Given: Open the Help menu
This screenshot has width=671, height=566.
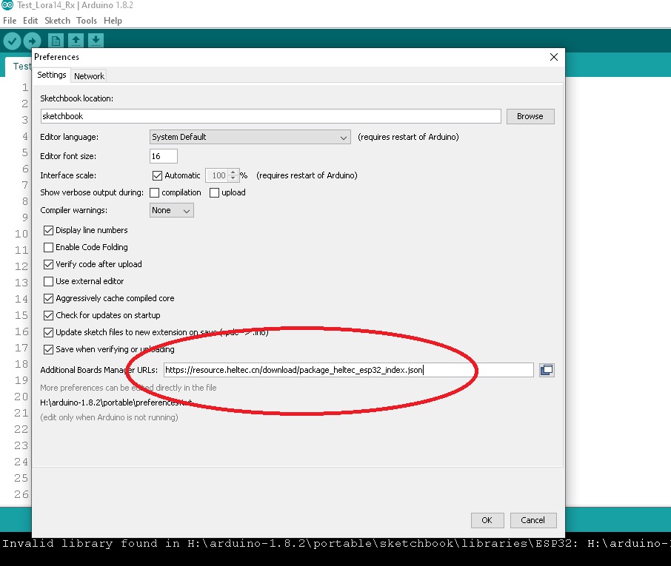Looking at the screenshot, I should coord(113,21).
